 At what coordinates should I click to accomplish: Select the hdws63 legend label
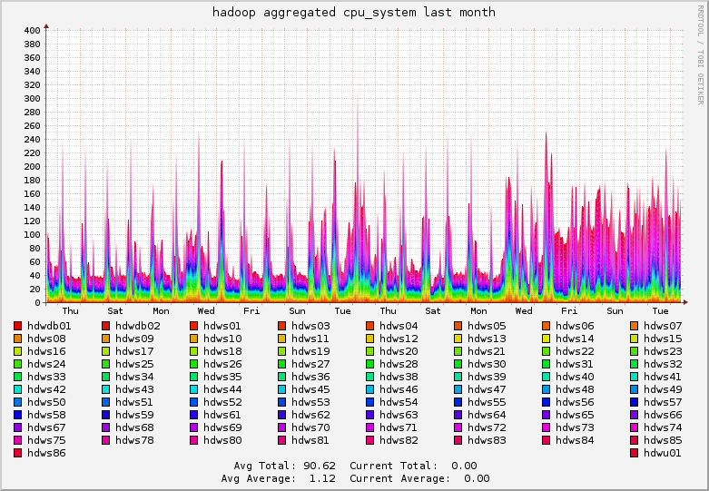point(399,415)
